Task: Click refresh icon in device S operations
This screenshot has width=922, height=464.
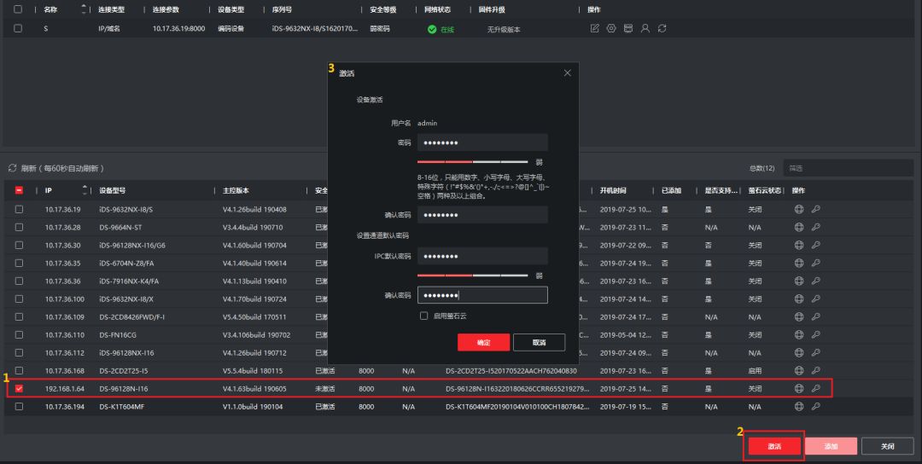Action: pos(662,28)
